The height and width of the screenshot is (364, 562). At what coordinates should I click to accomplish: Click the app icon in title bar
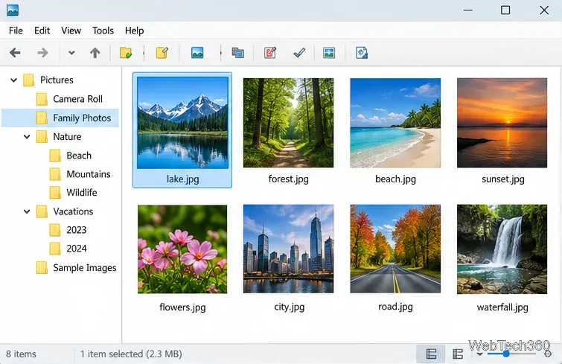(x=13, y=10)
